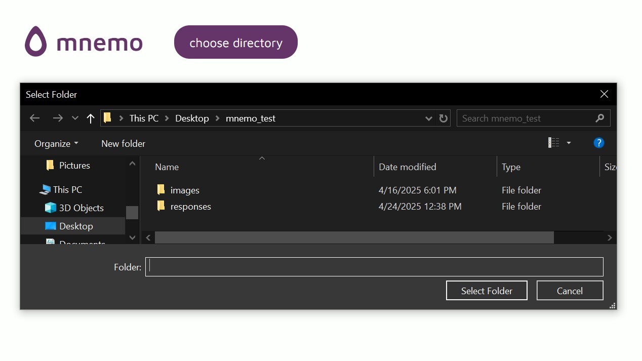Click the blue Help question mark icon
The image size is (642, 361).
pyautogui.click(x=598, y=143)
